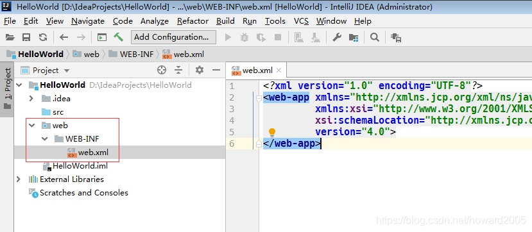
Task: Open the Help menu
Action: 363,21
